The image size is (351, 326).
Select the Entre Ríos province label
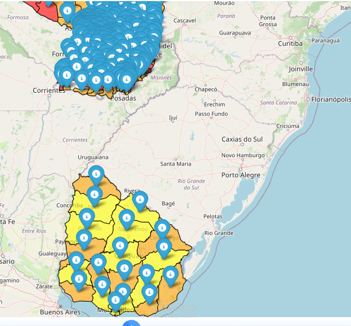pyautogui.click(x=34, y=231)
